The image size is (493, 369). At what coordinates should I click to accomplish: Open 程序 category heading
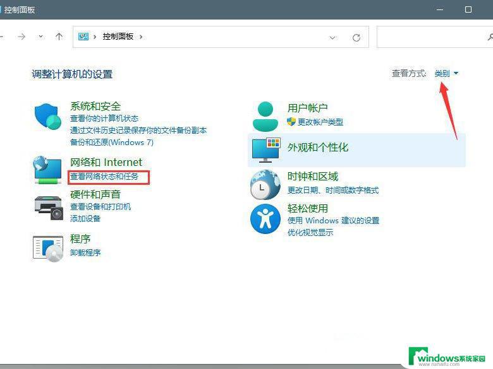pyautogui.click(x=80, y=239)
